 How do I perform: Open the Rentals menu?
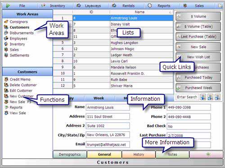coord(128,6)
